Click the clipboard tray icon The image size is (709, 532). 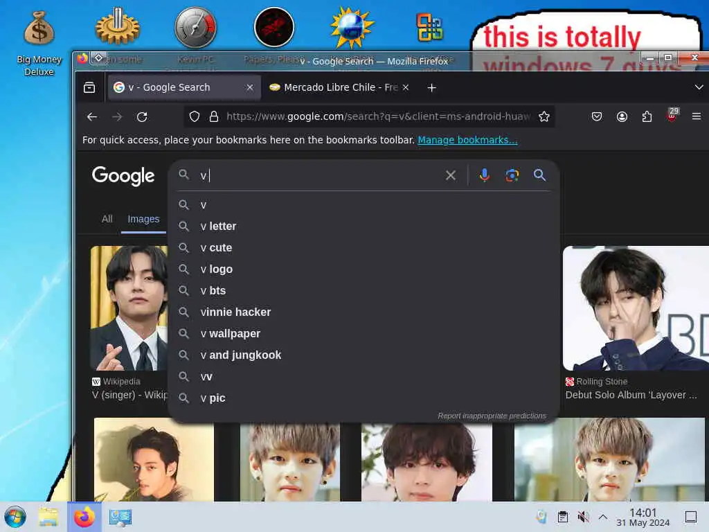coord(562,517)
